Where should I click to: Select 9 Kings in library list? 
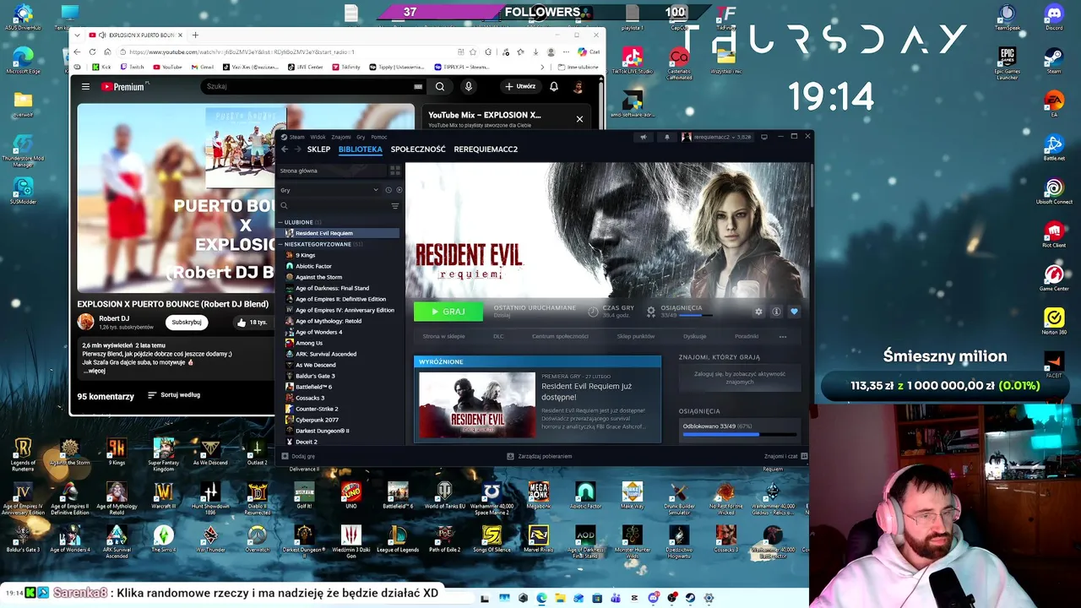pyautogui.click(x=305, y=255)
